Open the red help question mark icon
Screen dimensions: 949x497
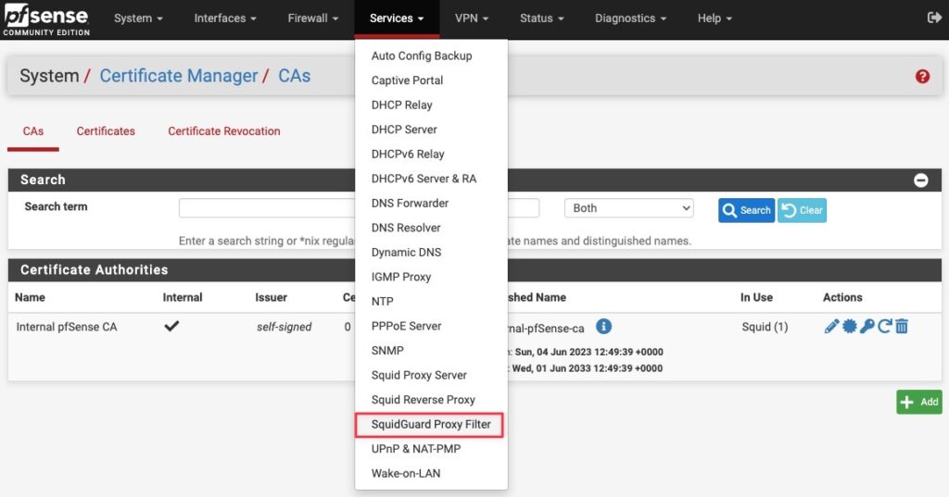point(922,76)
